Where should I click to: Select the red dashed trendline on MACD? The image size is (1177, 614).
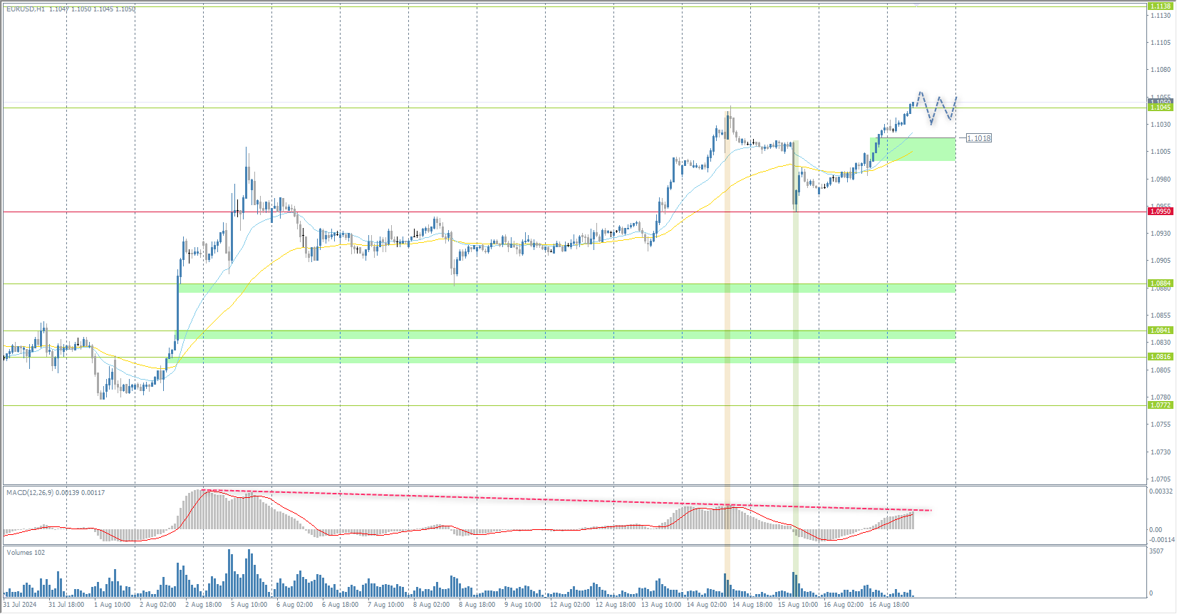pos(567,500)
